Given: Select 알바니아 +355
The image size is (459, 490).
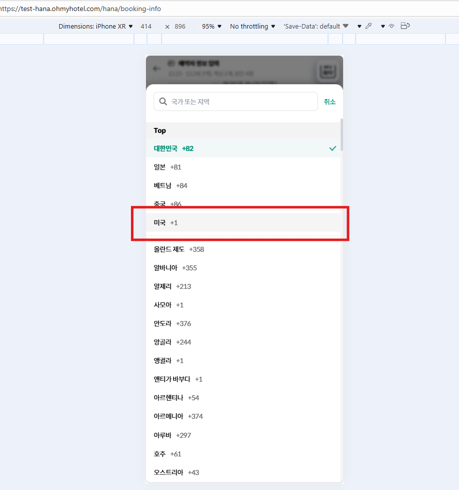Looking at the screenshot, I should [x=243, y=268].
